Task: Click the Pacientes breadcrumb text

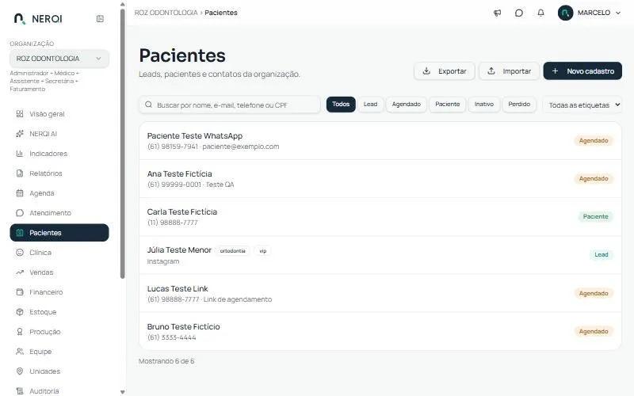Action: coord(221,13)
